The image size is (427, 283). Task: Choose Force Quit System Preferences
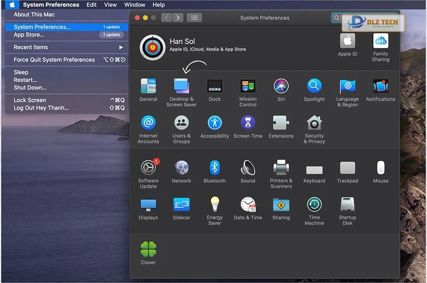coord(67,60)
